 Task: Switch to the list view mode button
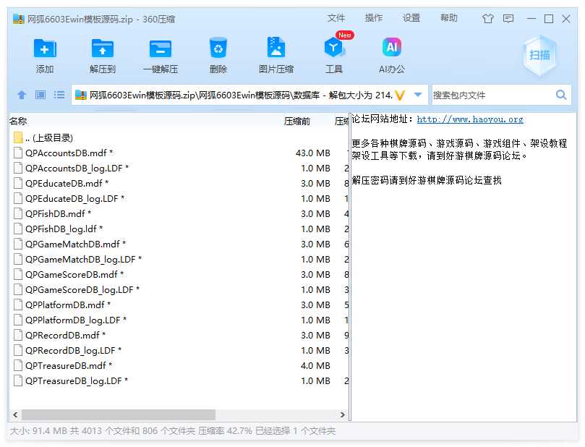(x=59, y=95)
